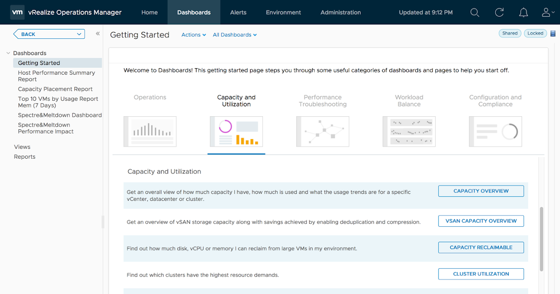Open notifications with the bell icon

(x=523, y=13)
